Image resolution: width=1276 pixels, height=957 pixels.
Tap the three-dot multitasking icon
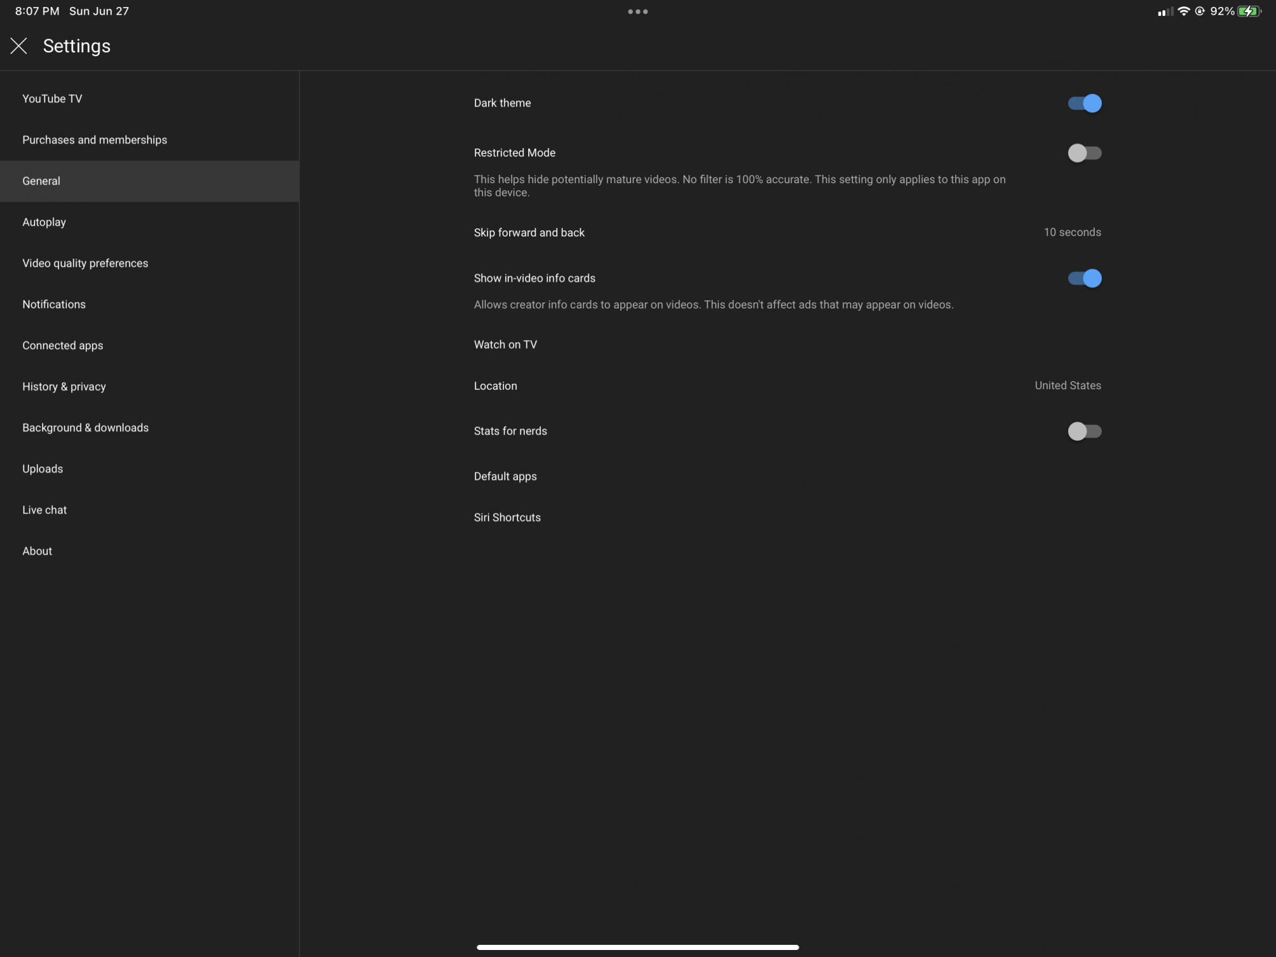coord(637,11)
